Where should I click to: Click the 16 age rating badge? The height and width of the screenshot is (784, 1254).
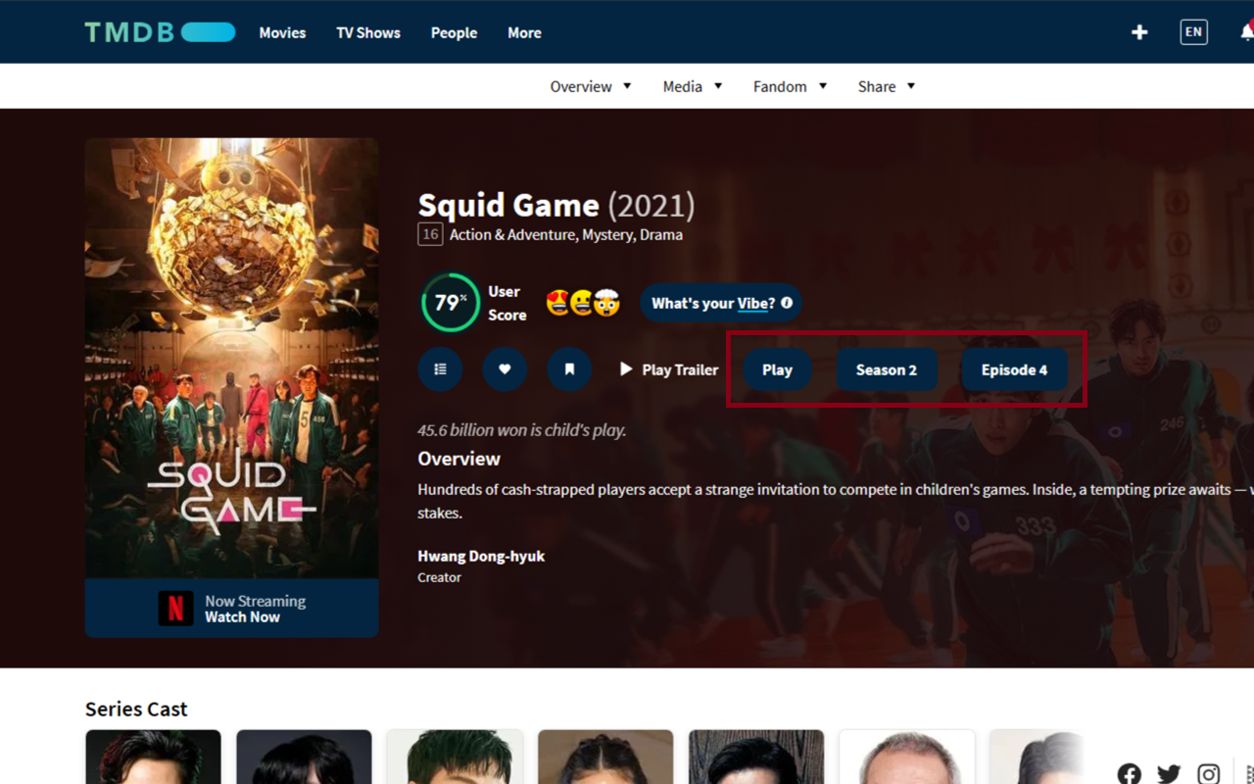pos(430,234)
